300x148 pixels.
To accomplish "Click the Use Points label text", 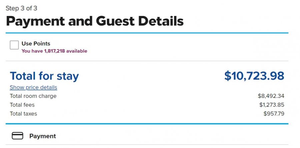I will [36, 44].
